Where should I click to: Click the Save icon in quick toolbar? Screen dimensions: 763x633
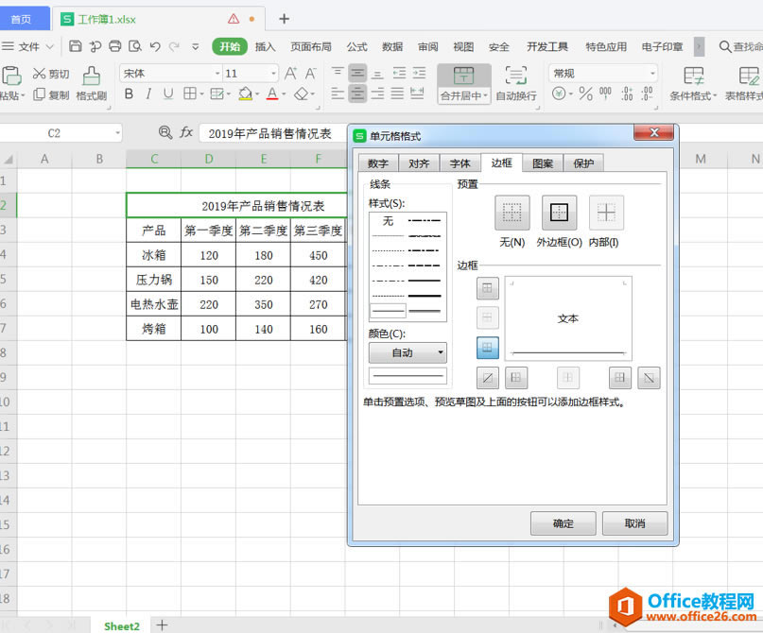tap(75, 46)
